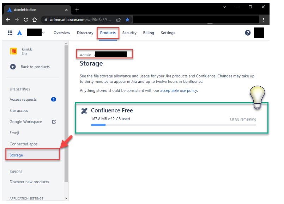
Task: Click the Confluence storage usage bar
Action: (173, 125)
